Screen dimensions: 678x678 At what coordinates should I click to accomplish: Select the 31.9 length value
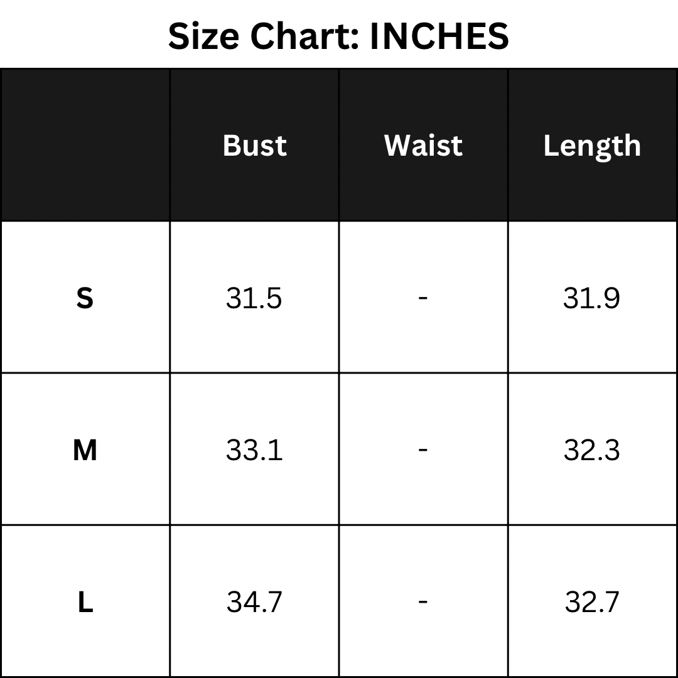[592, 298]
